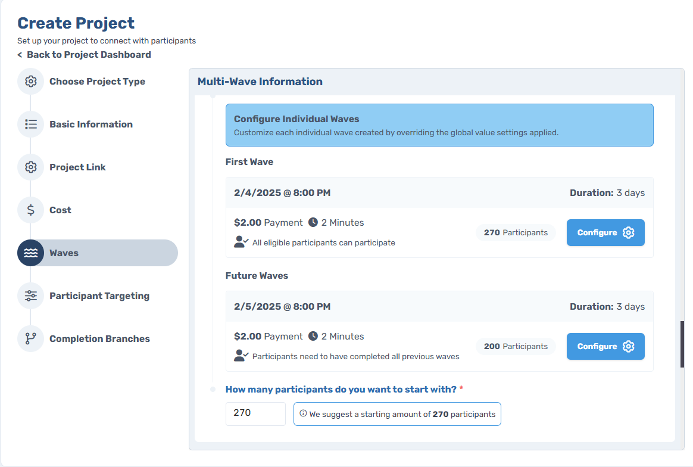The image size is (693, 467).
Task: Click the Participant Targeting sliders icon
Action: pyautogui.click(x=30, y=296)
